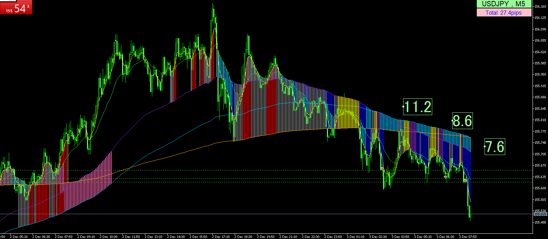Click the 2 Dec 10:30 time label

point(108,237)
